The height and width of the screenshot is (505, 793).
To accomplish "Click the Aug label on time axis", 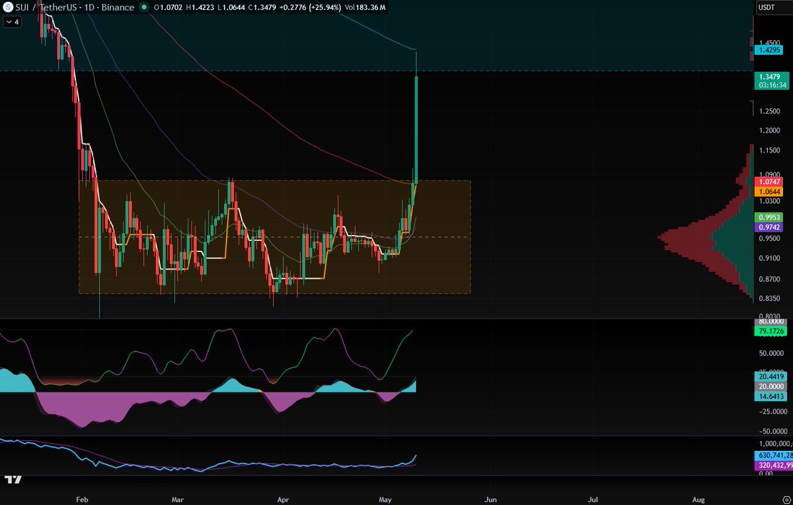I will click(699, 500).
